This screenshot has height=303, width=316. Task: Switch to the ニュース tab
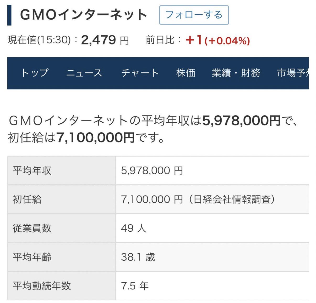coord(84,73)
